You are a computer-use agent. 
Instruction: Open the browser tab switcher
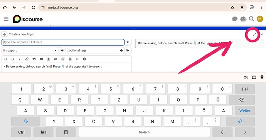(x=252, y=7)
